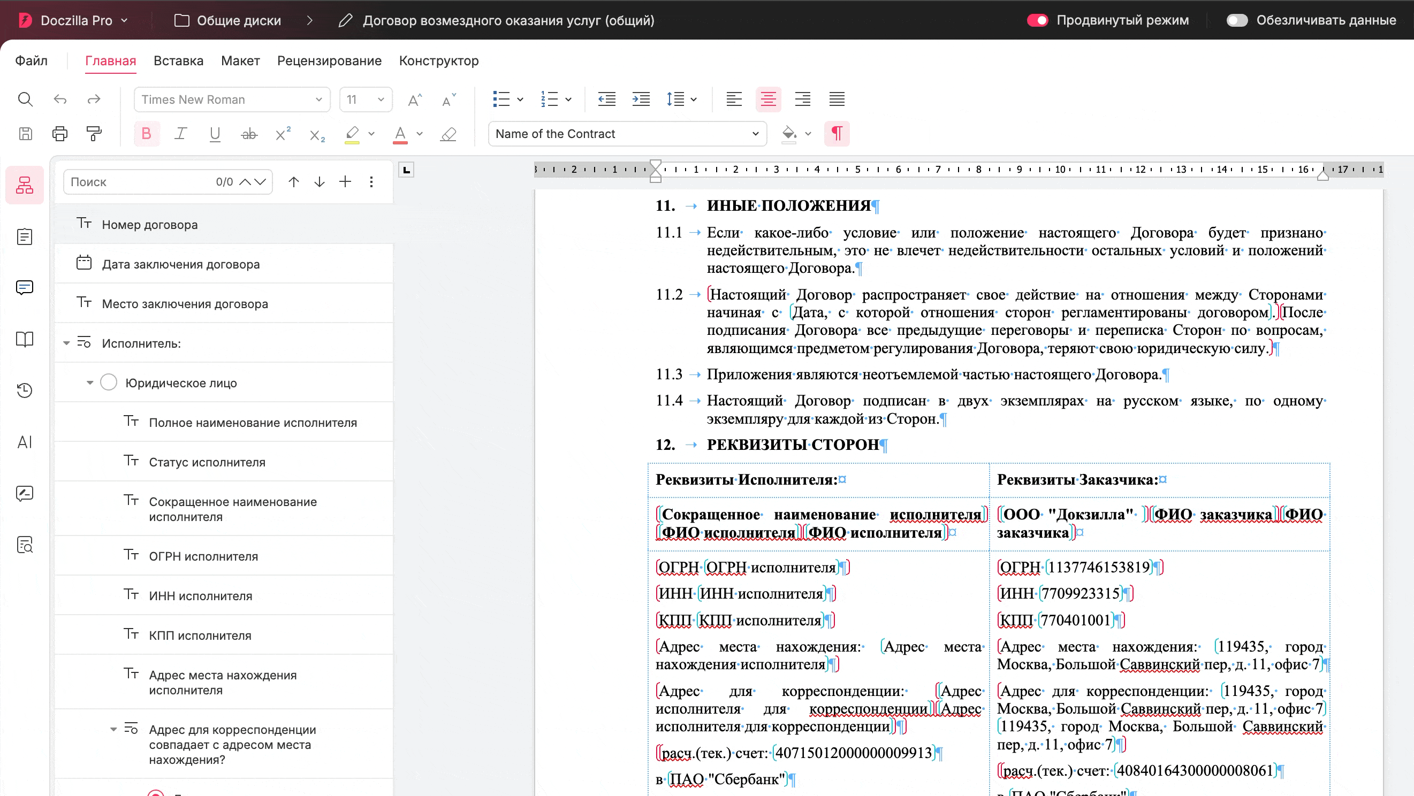Move the selected item down with arrow
This screenshot has height=796, width=1414.
pyautogui.click(x=320, y=181)
